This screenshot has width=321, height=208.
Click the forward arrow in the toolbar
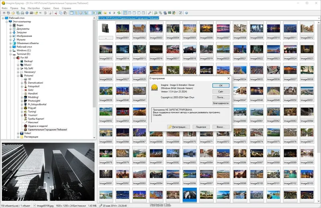pos(114,13)
